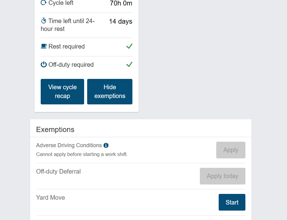
Task: Start the Yard Move exemption
Action: pos(232,202)
